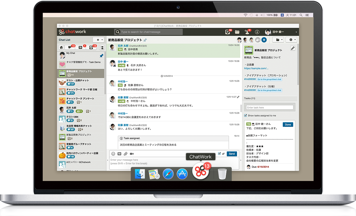Uncheck Show tasks assigned to me
The width and height of the screenshot is (356, 216).
(245, 115)
